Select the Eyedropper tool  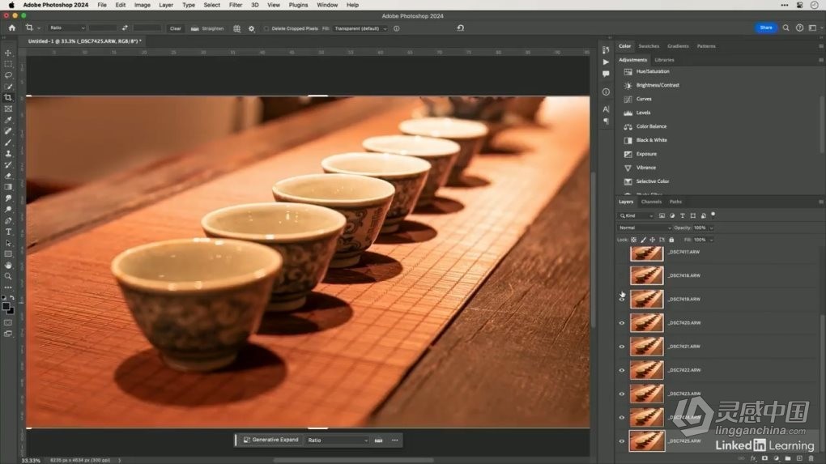click(x=8, y=120)
